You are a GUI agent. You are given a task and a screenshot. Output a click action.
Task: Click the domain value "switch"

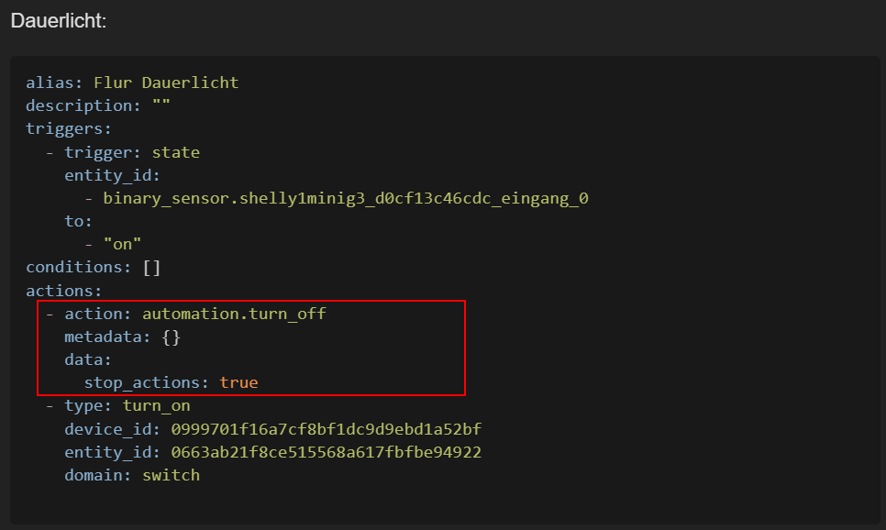(171, 475)
